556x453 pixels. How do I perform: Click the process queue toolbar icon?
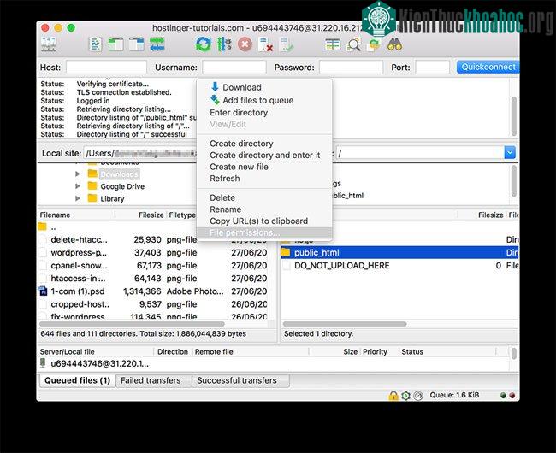tap(224, 44)
